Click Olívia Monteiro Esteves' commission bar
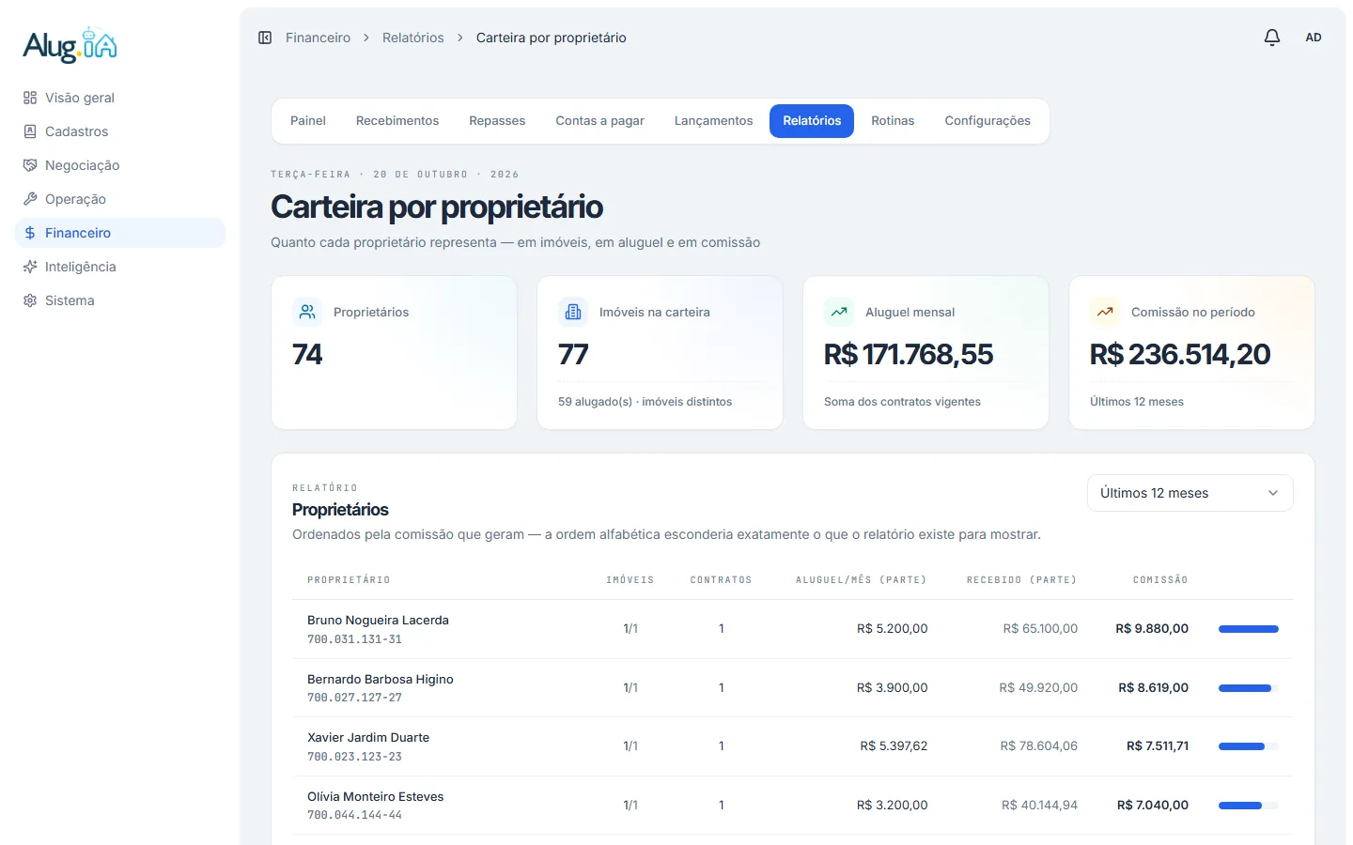The image size is (1353, 845). point(1249,806)
